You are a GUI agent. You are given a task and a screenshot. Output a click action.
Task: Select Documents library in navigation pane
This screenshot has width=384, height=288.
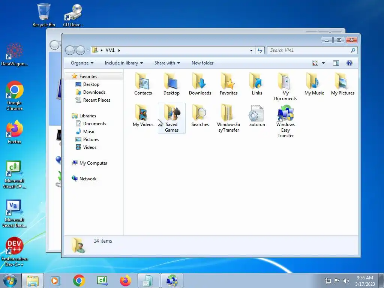[x=94, y=124]
